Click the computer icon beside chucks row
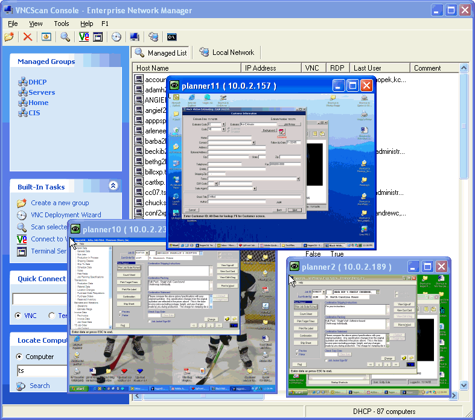Screen dimensions: 475x420 click(139, 202)
